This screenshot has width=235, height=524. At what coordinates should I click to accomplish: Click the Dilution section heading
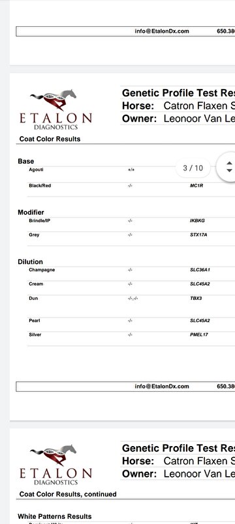30,261
